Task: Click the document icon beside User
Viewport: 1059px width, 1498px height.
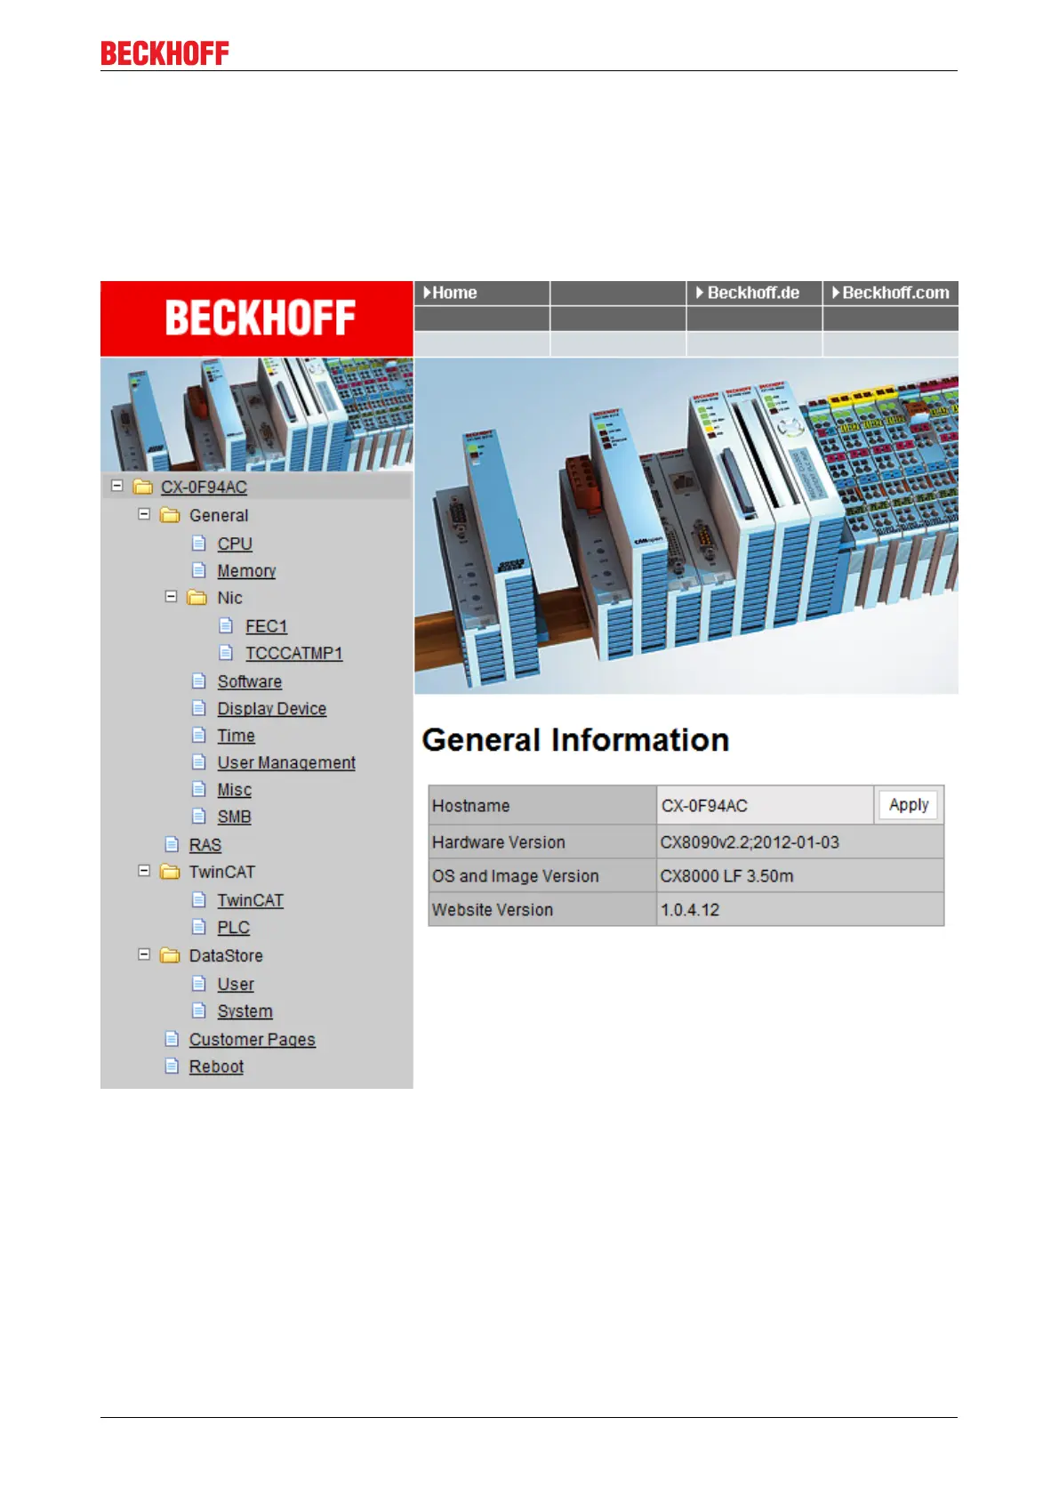Action: pos(199,984)
